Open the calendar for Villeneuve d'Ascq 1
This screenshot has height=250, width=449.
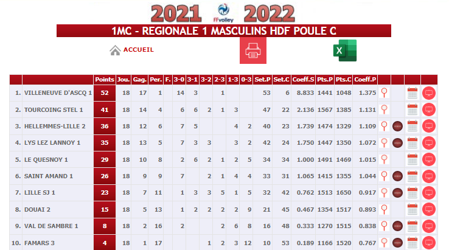tap(412, 93)
